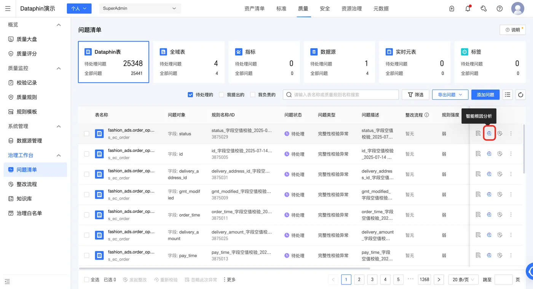Open the three-dot menu in 字段: status row

pyautogui.click(x=511, y=133)
